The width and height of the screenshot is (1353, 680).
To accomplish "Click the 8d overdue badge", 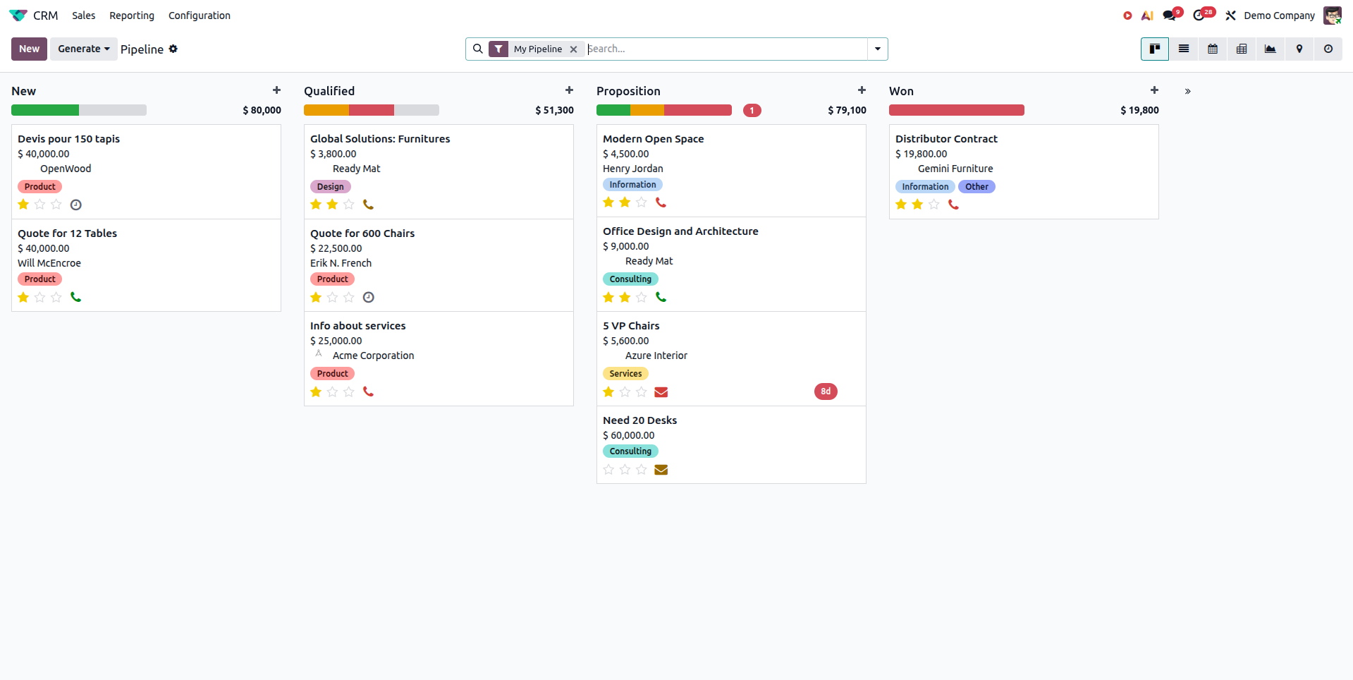I will [826, 391].
